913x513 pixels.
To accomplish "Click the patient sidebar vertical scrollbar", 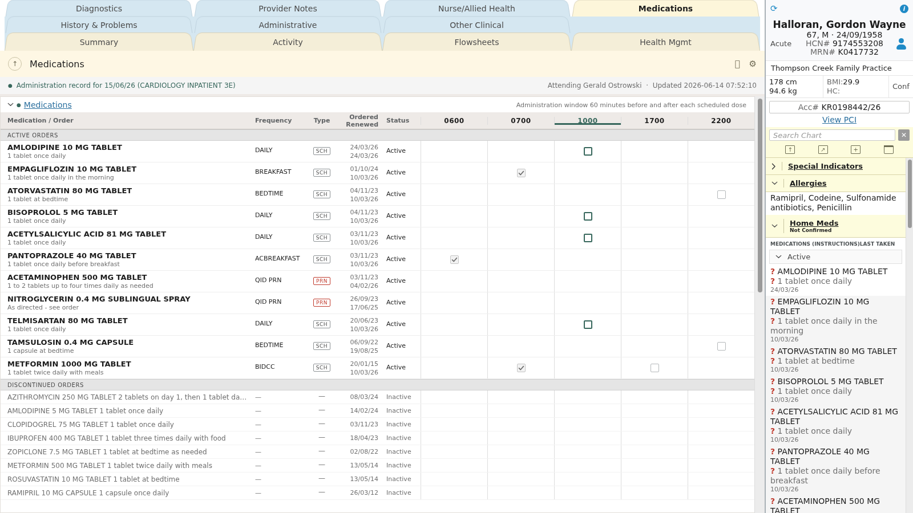I will click(x=910, y=194).
